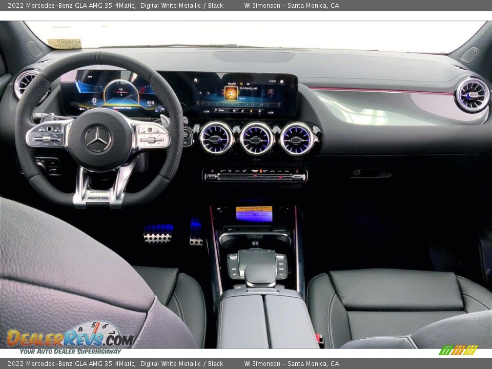Click the 'Your Auto Dealer SuperHighway' tagline

point(70,352)
